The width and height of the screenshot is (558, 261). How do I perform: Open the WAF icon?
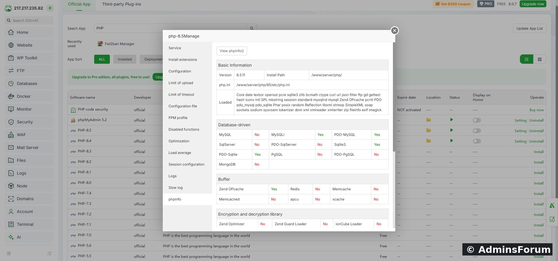tap(11, 135)
